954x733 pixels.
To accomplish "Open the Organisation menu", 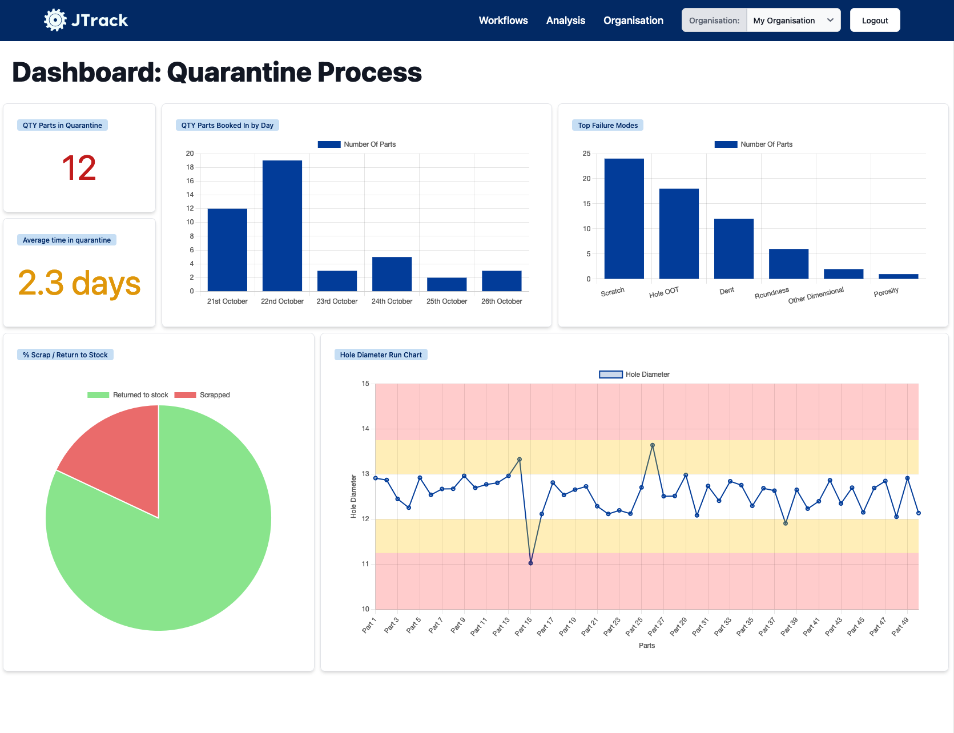I will point(633,21).
